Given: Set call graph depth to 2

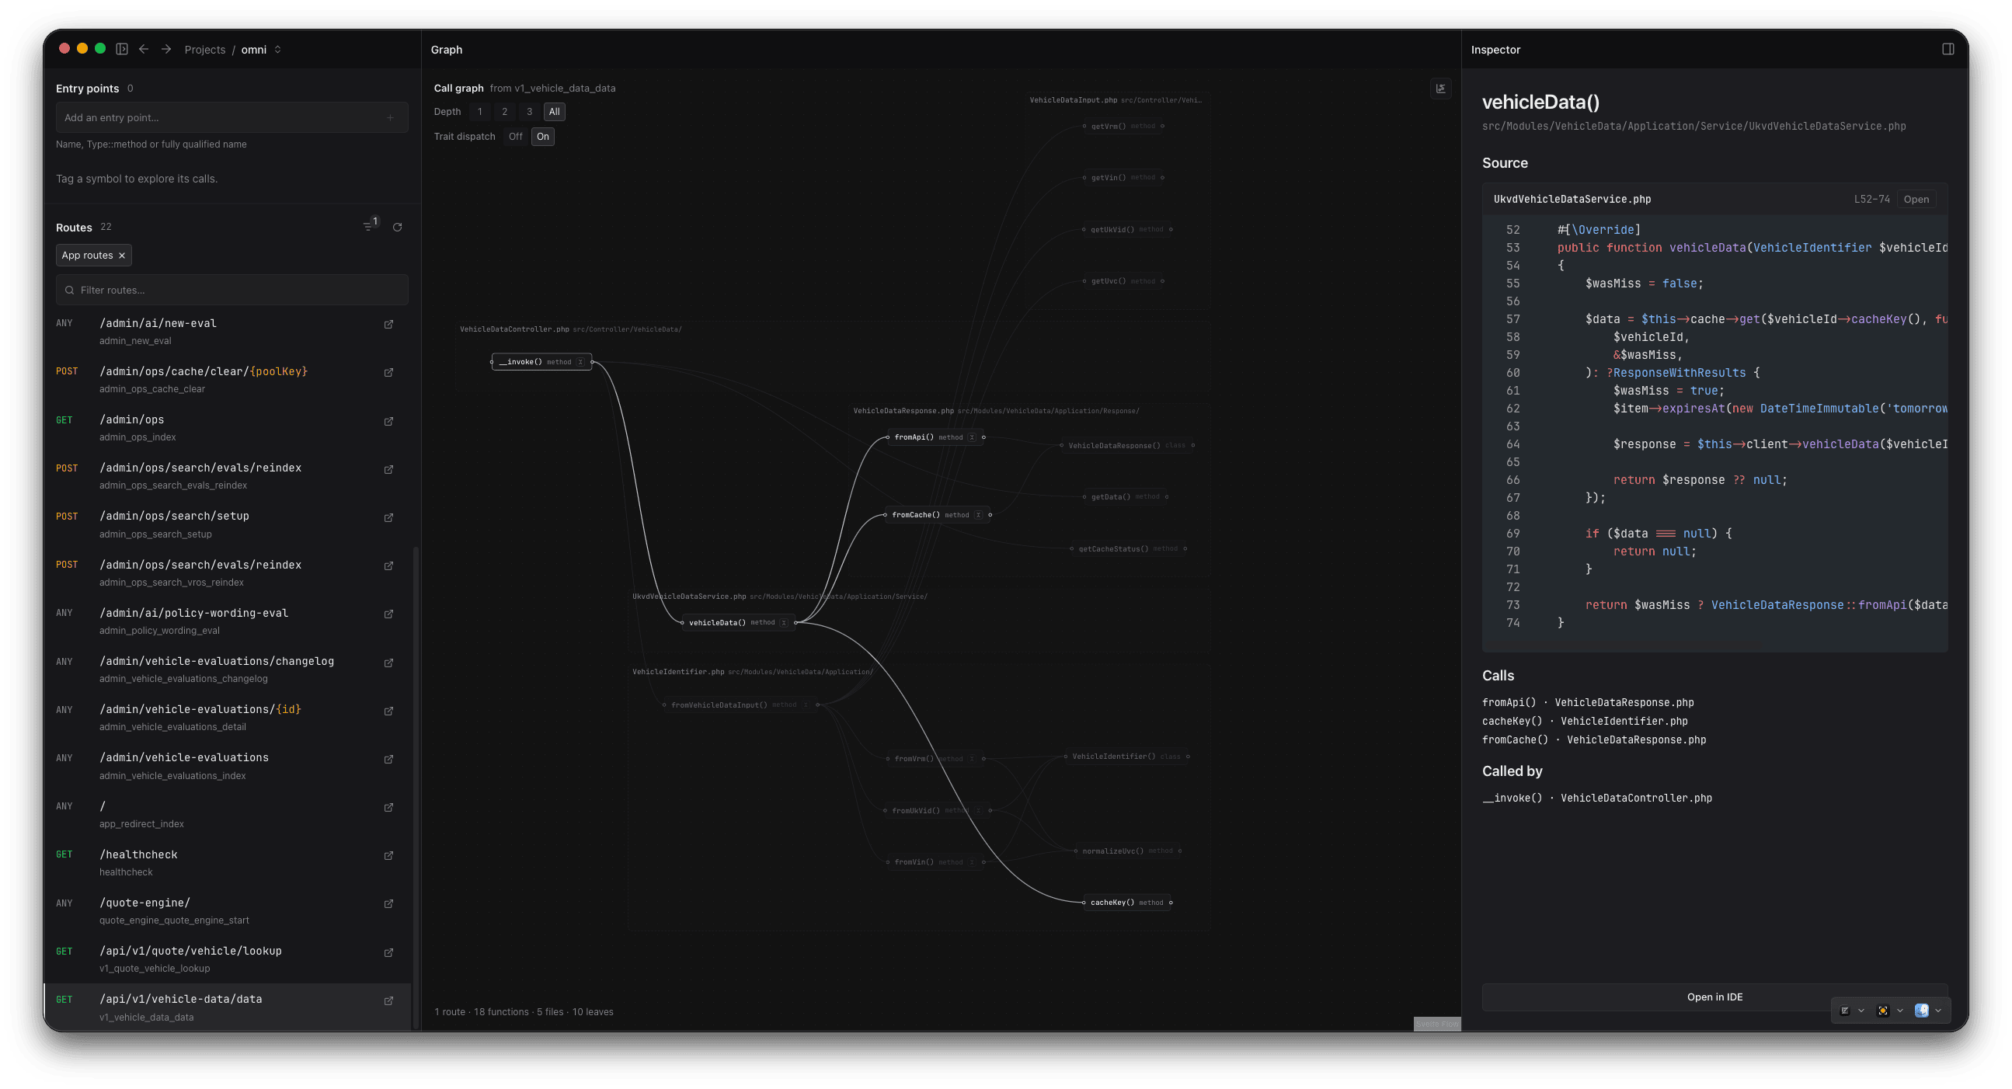Looking at the screenshot, I should (505, 112).
